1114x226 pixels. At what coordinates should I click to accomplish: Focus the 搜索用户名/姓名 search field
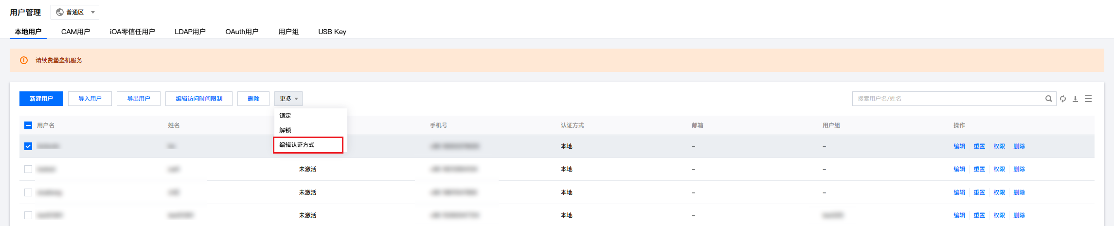pos(949,99)
